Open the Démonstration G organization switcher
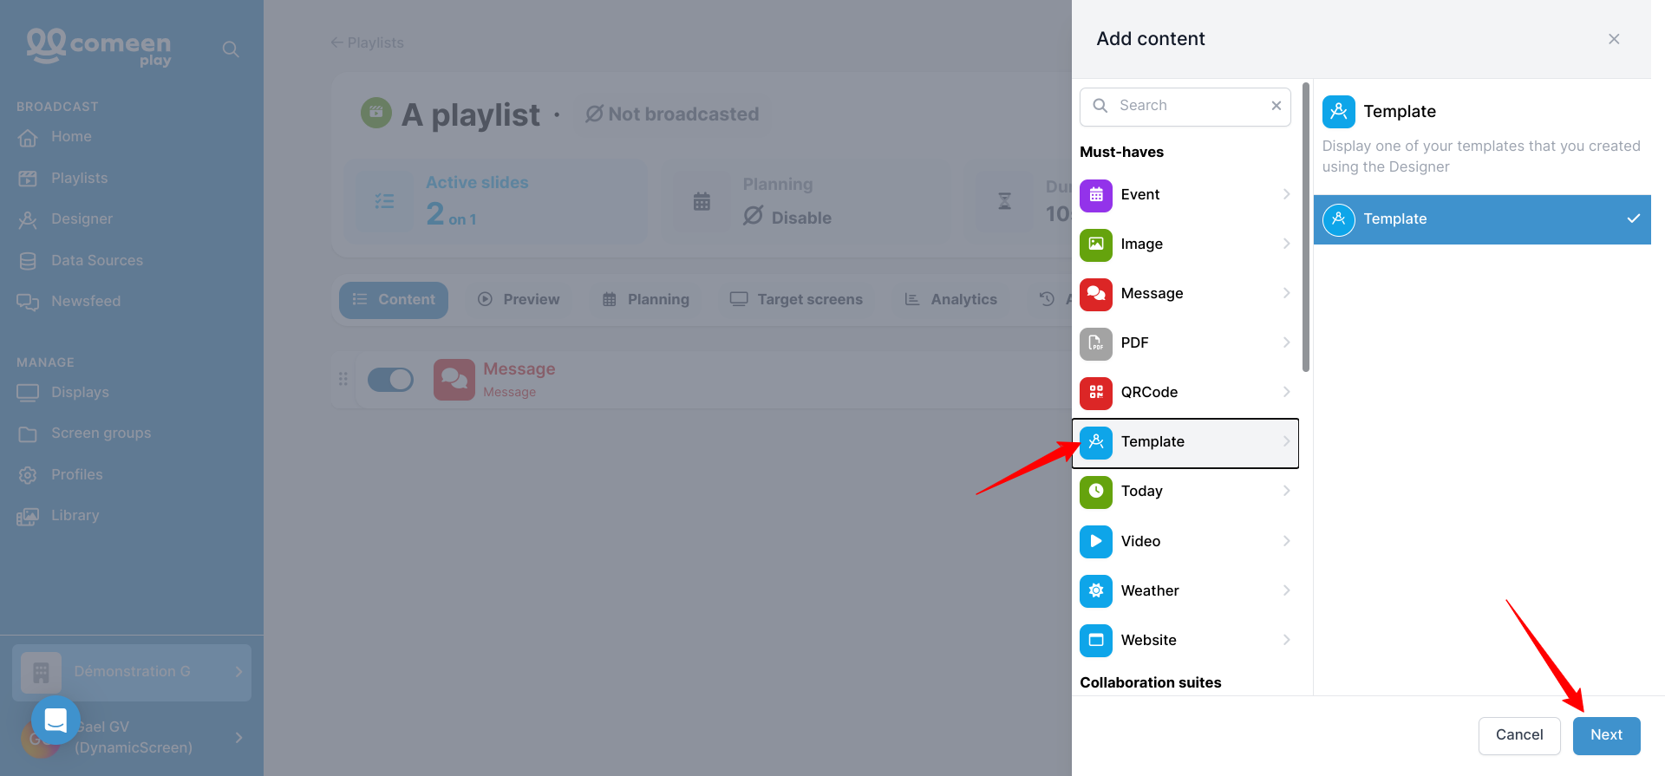The image size is (1665, 776). (132, 672)
